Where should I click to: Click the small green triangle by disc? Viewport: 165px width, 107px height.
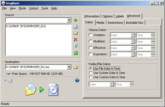pos(5,80)
